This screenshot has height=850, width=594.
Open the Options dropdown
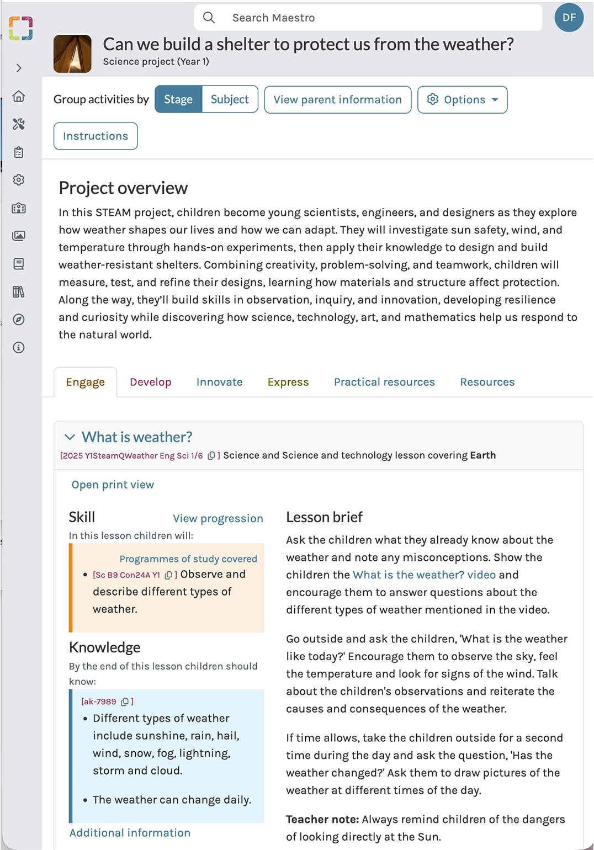(x=462, y=99)
